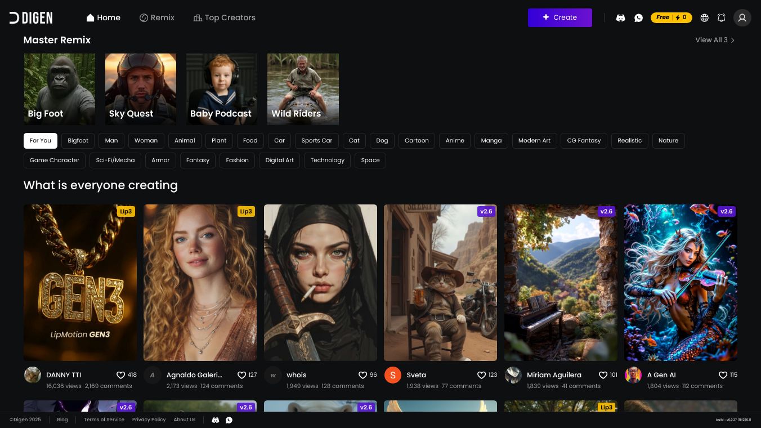Like A Gen AI's mermaid post

723,375
